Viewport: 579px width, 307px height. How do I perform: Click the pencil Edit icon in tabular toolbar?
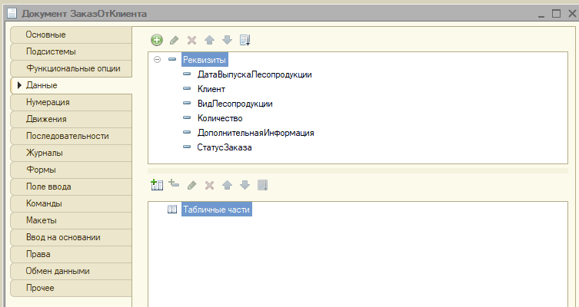192,185
